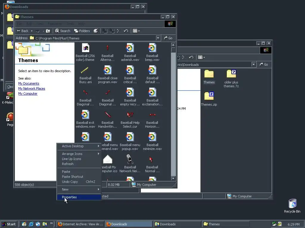The image size is (305, 228).
Task: Select the Baseball empty recy… file
Action: (x=130, y=97)
